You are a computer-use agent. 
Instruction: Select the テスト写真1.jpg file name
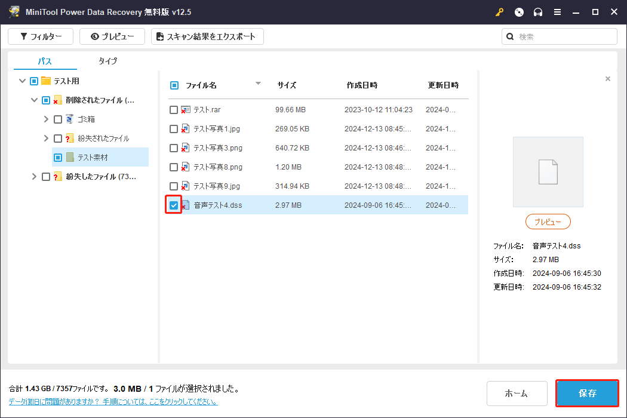tap(217, 129)
